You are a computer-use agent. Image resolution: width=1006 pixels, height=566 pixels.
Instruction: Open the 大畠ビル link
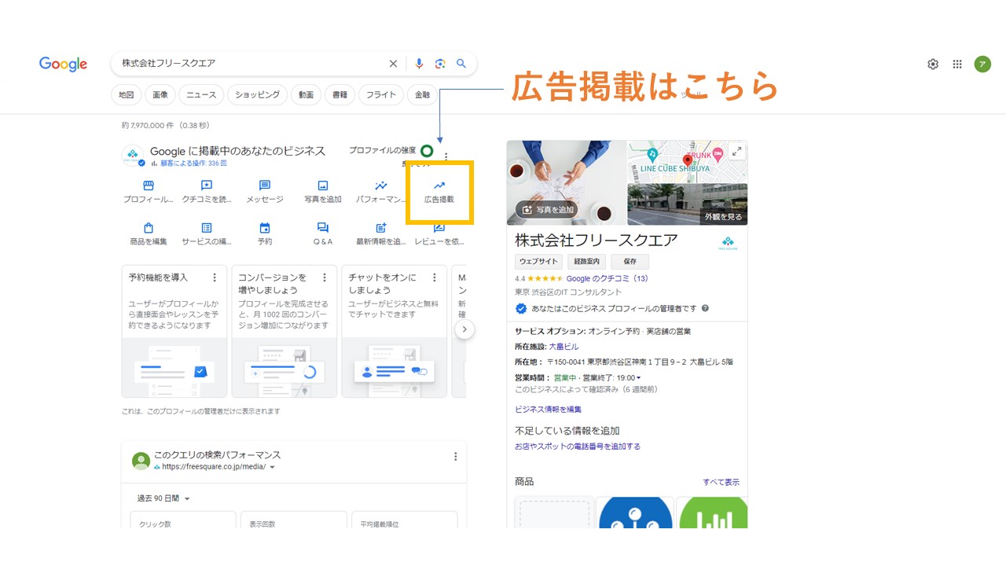pos(564,347)
